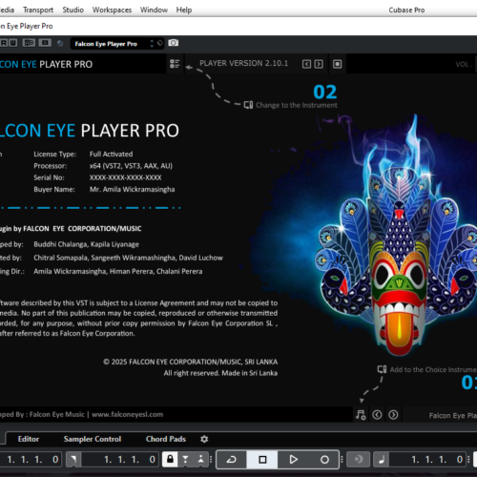Click the PLAYER VERSION 2.10.1 label

243,63
